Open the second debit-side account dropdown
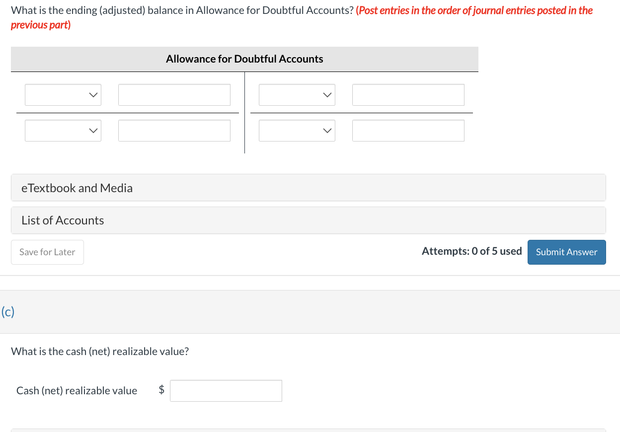 click(63, 130)
